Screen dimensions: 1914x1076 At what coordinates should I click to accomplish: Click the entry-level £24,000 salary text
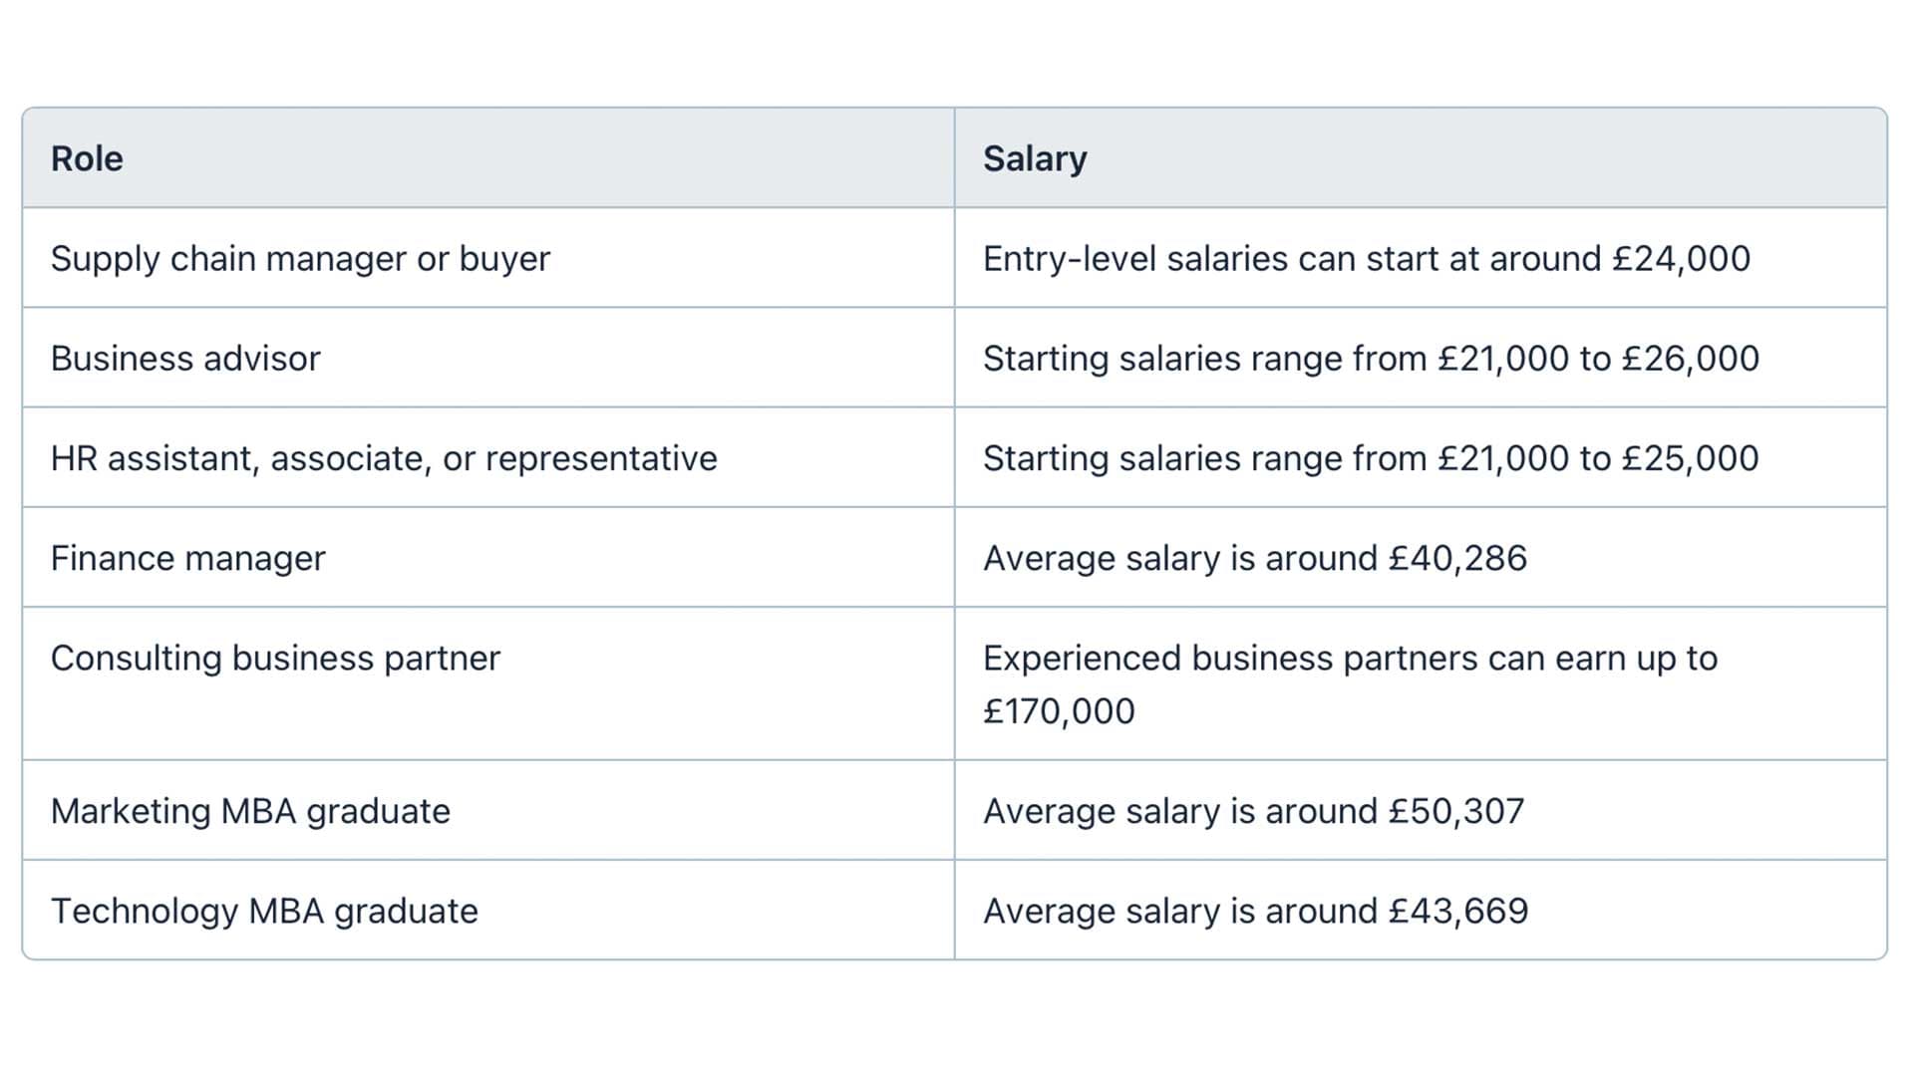pos(1366,259)
